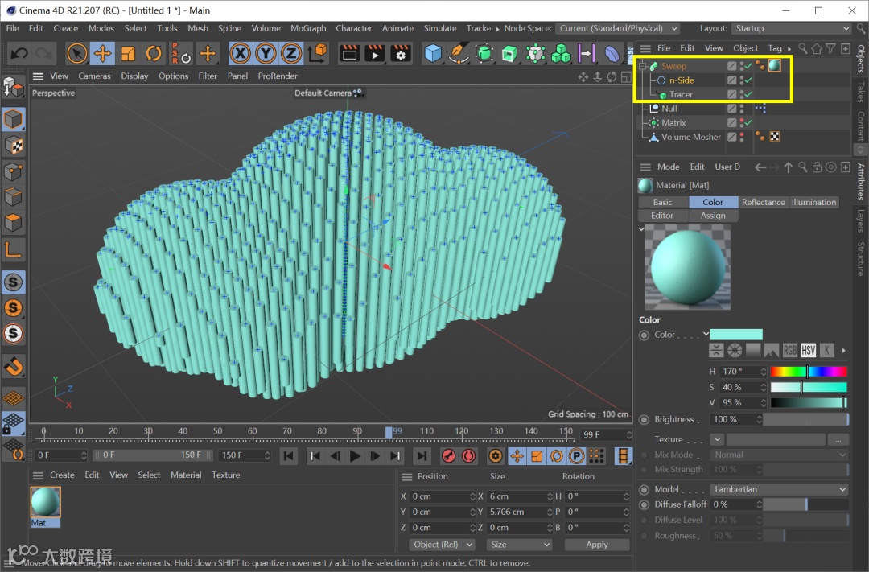Select the Rotate tool icon
The width and height of the screenshot is (869, 572).
coord(154,54)
